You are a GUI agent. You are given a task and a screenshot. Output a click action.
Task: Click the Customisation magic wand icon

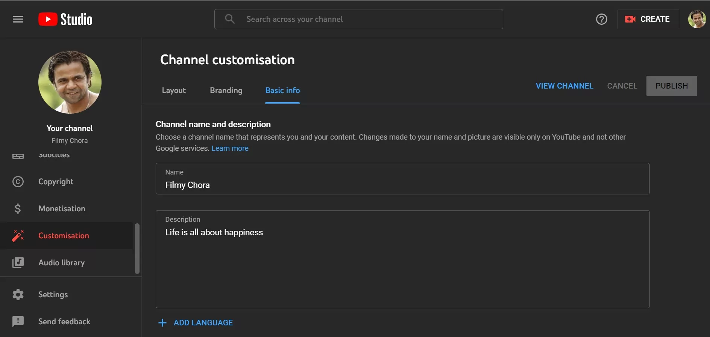[18, 236]
